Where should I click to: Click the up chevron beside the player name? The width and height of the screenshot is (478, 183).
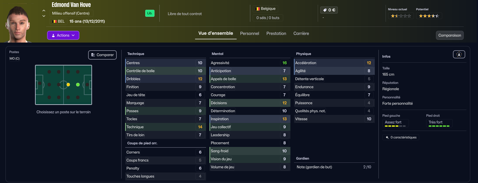pos(44,11)
